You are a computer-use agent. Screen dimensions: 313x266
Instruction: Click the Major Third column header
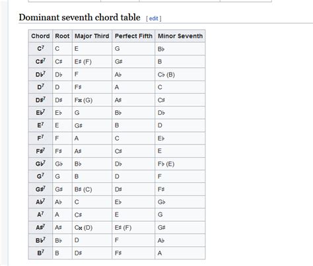point(92,36)
